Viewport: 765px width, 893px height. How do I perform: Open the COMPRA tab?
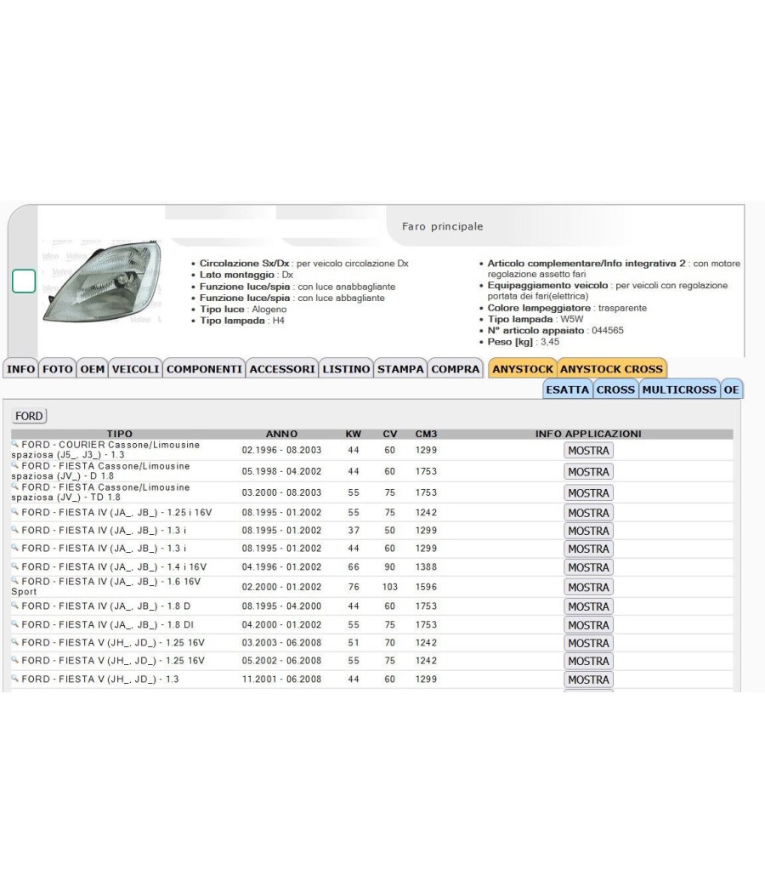point(456,369)
